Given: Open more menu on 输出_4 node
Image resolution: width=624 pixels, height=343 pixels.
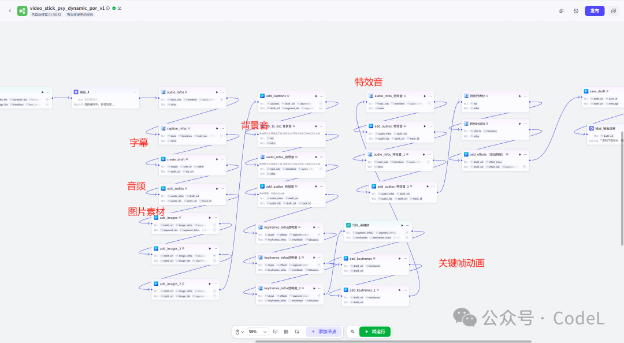Looking at the screenshot, I should 135,92.
